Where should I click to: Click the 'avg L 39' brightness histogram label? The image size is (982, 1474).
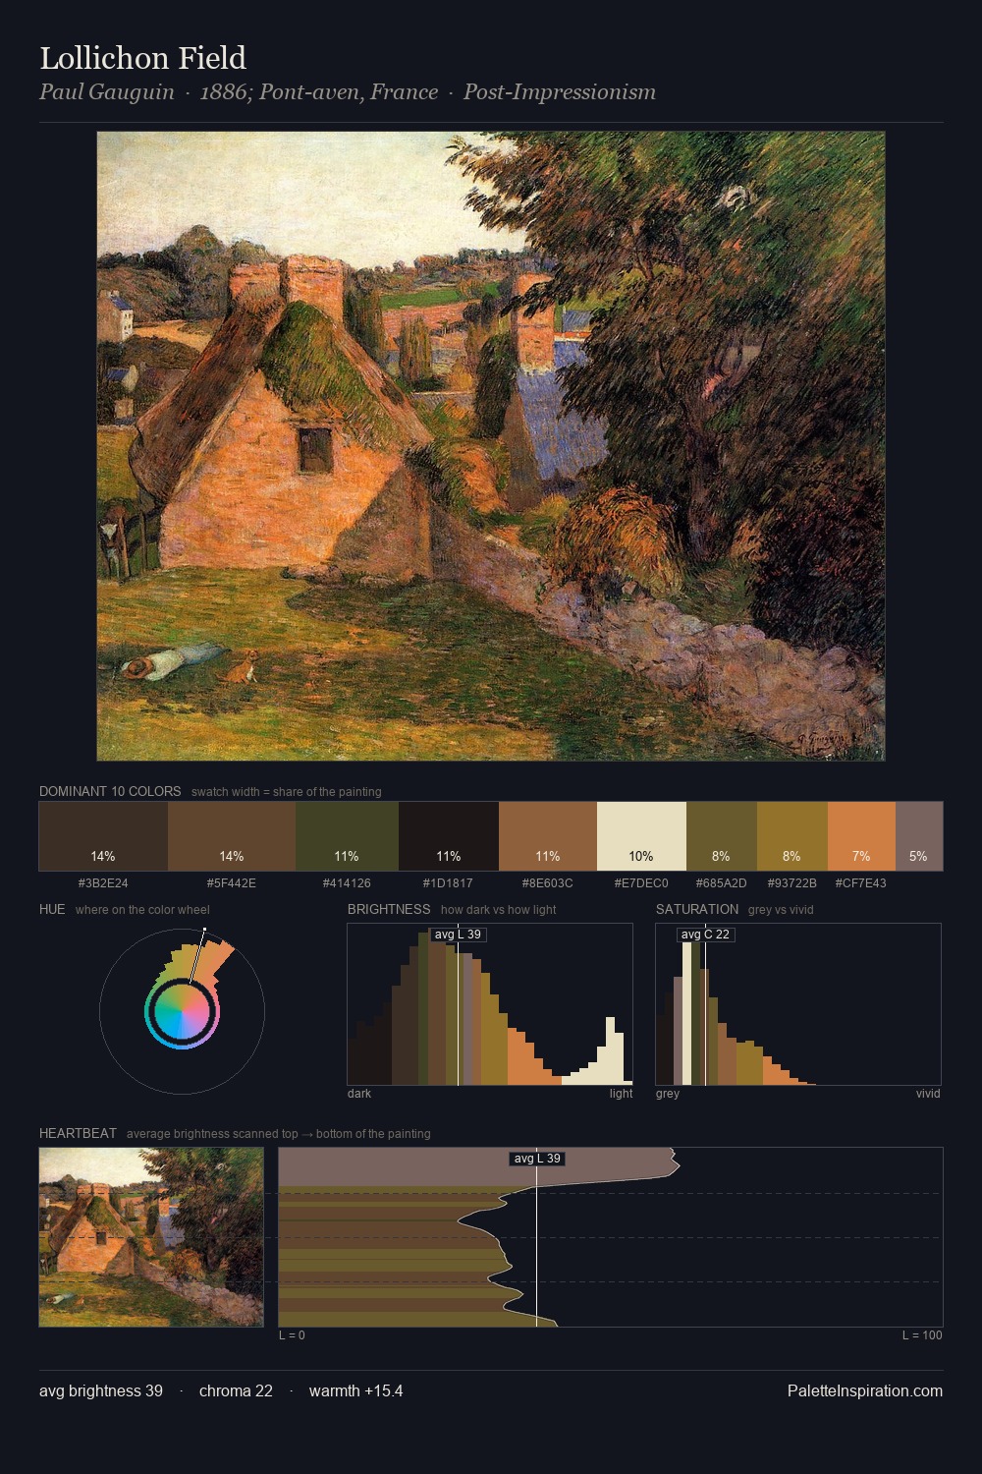458,935
